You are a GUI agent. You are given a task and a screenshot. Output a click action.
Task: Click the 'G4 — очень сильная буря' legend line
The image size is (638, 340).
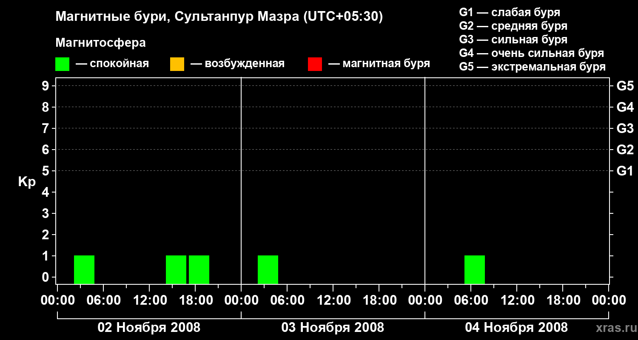(532, 53)
